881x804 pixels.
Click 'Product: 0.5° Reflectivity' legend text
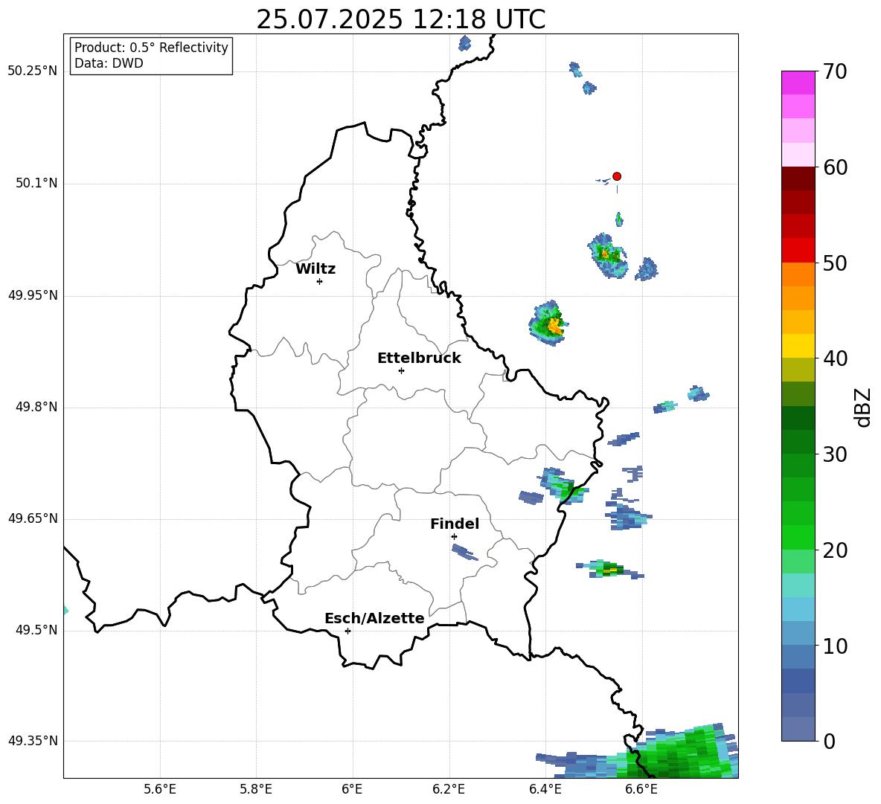151,48
